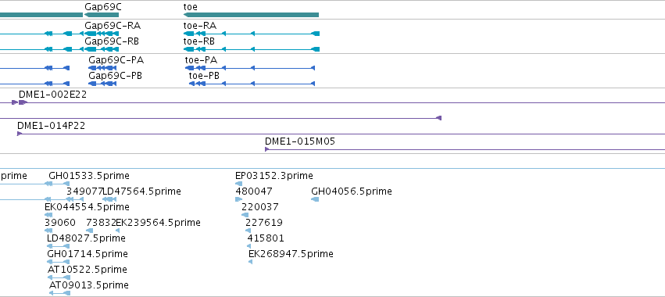
Task: Click the Gap69C-RB transcript label
Action: 112,41
